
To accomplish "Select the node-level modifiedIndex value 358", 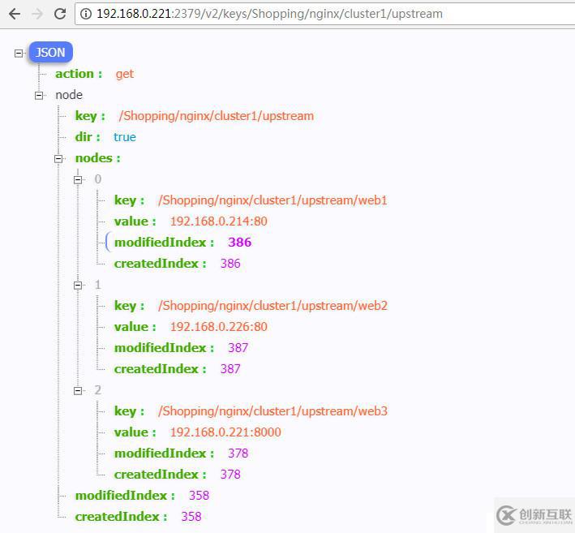I will (199, 496).
